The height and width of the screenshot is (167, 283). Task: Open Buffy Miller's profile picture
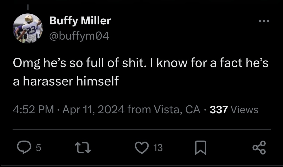pyautogui.click(x=28, y=28)
